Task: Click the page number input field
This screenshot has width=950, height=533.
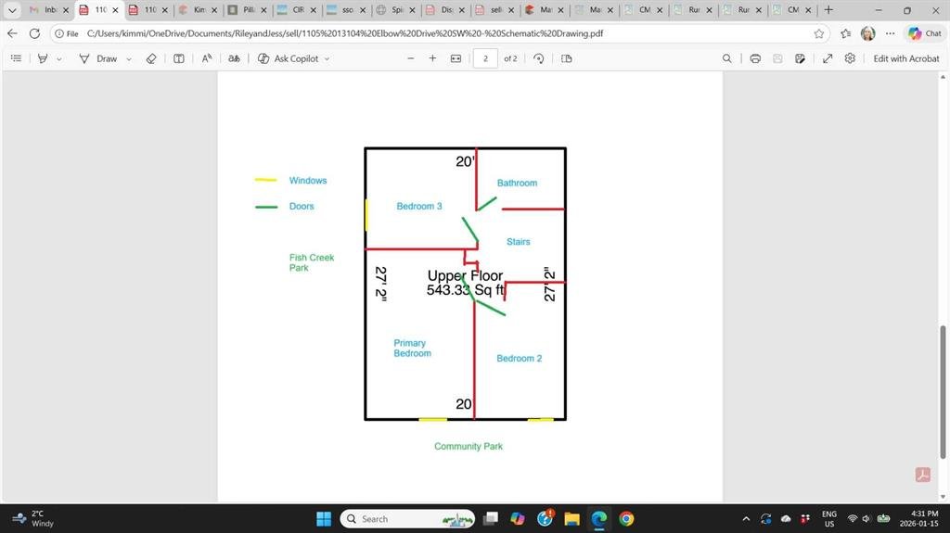Action: tap(484, 58)
